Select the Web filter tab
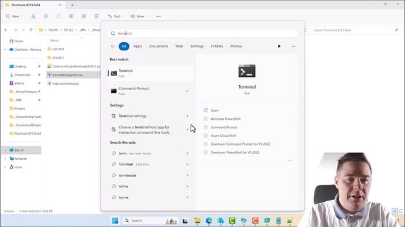Screen dimensions: 405x227 [x=179, y=46]
